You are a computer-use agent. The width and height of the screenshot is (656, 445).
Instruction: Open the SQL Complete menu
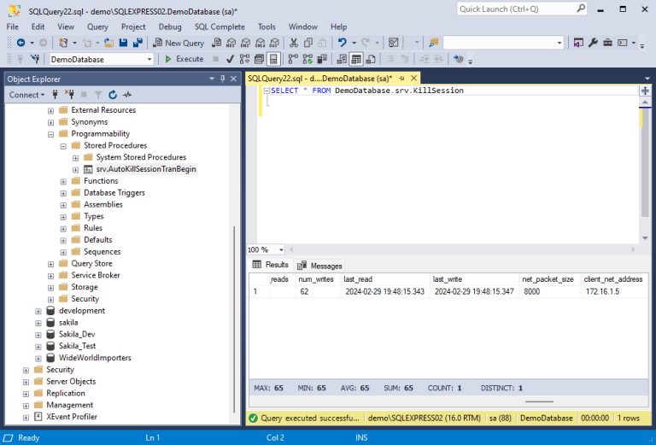pos(220,26)
